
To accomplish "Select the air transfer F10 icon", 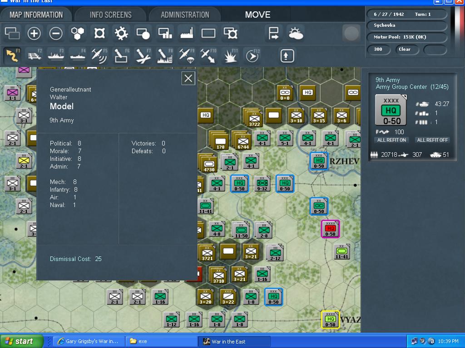I will click(x=208, y=56).
